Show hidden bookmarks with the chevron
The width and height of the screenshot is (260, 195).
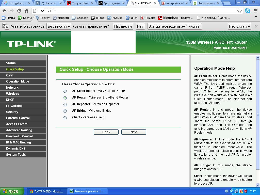coord(256,17)
